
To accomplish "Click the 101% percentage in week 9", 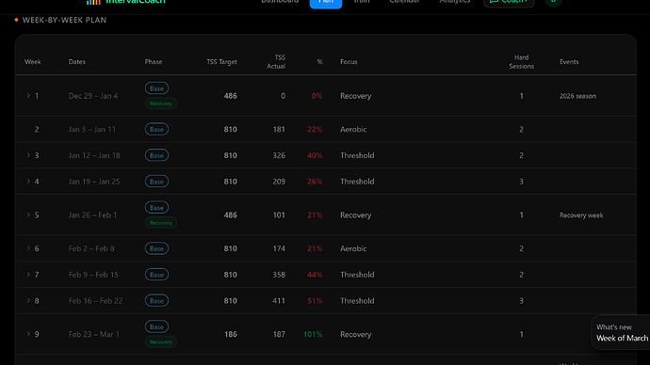I will 313,334.
